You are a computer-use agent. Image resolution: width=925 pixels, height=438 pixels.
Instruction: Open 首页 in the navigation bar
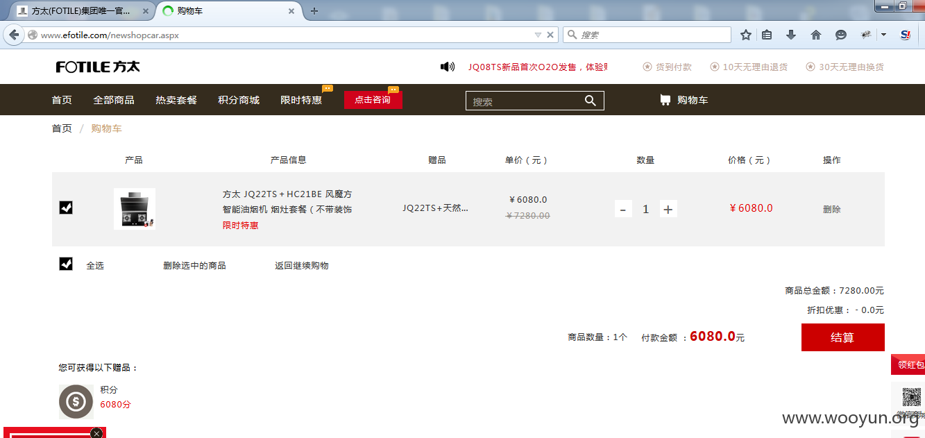pos(62,100)
